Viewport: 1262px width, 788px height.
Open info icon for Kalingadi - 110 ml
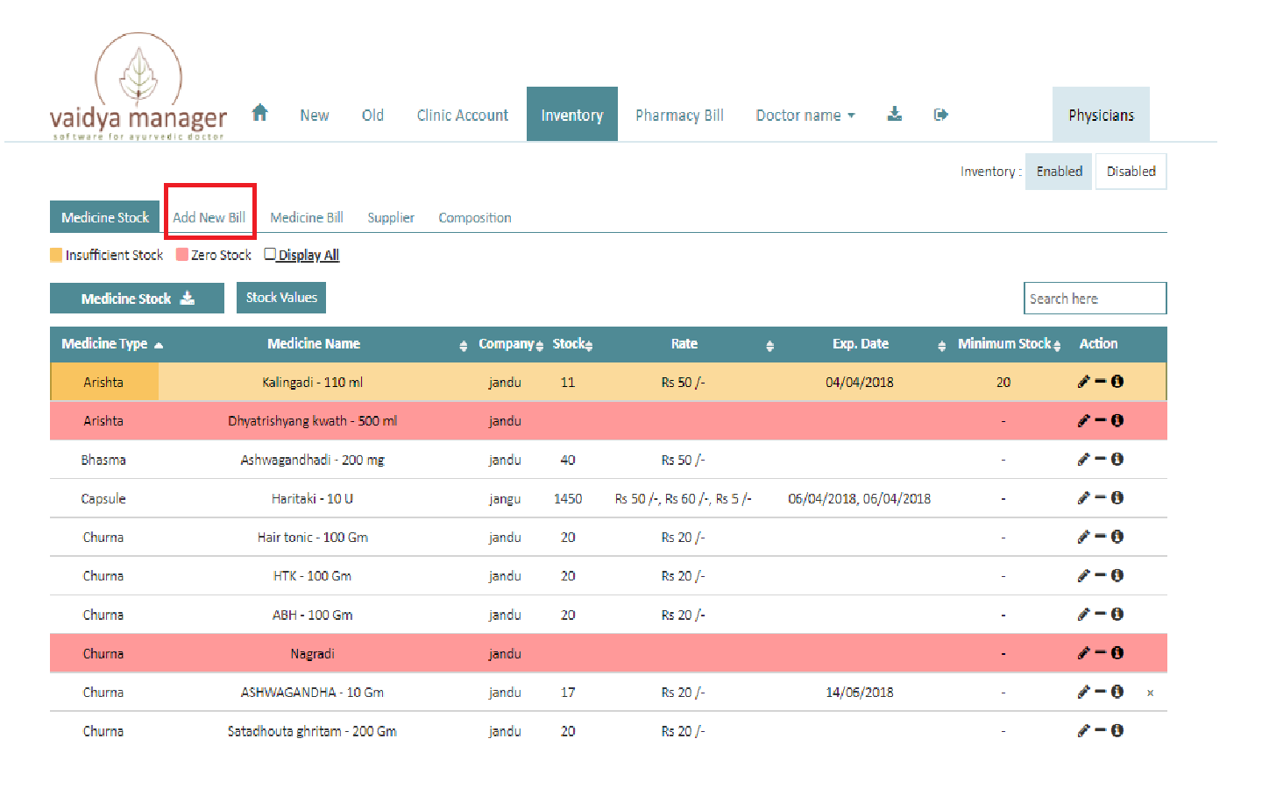[1117, 382]
